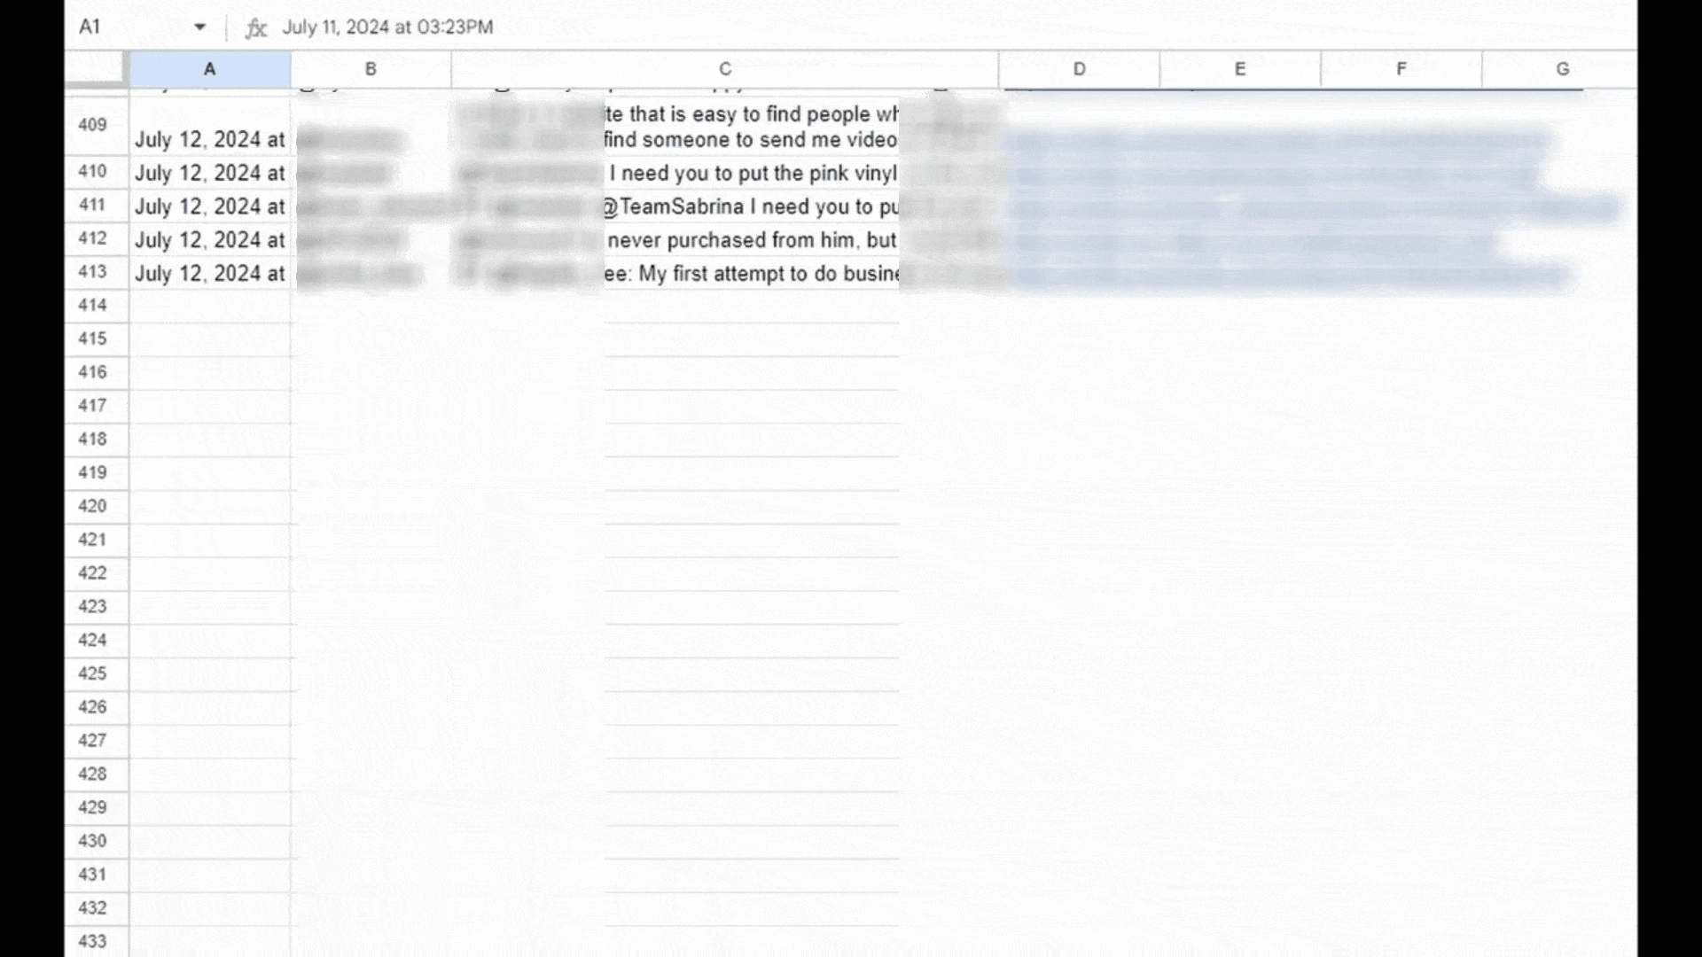This screenshot has width=1702, height=957.
Task: Select column D header
Action: coord(1079,69)
